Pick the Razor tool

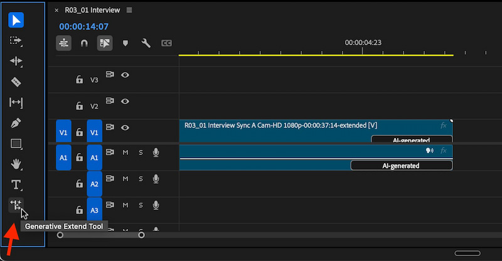[x=16, y=82]
